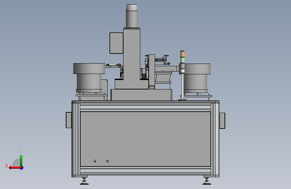
Task: Click the blue Z axis dot on the triad
Action: [22, 168]
